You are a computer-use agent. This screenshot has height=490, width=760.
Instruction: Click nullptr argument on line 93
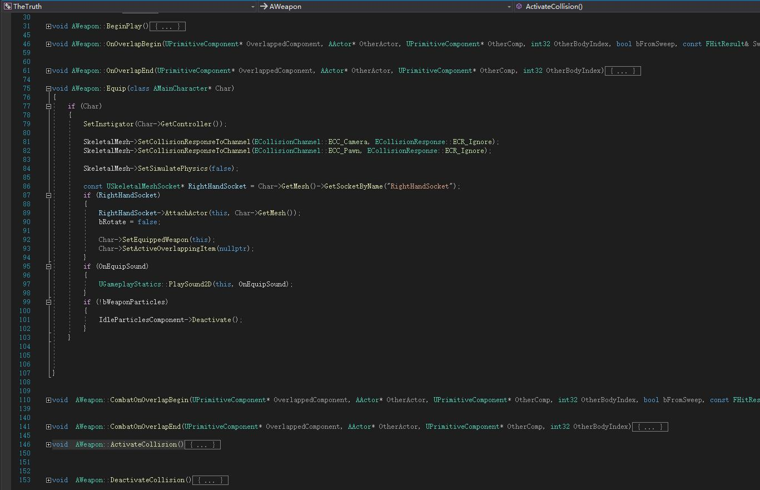[x=234, y=249]
